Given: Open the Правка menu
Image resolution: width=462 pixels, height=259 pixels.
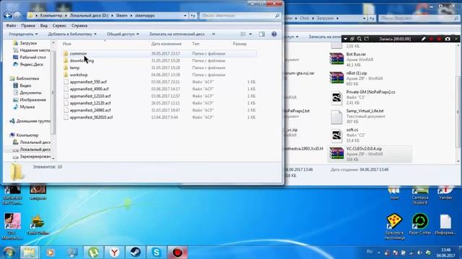Looking at the screenshot, I should point(28,26).
